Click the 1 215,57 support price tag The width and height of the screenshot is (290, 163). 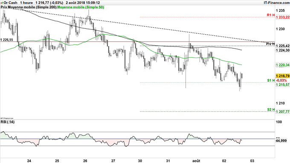(283, 84)
